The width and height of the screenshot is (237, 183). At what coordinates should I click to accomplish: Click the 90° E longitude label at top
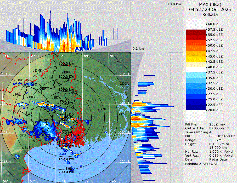coord(114,56)
